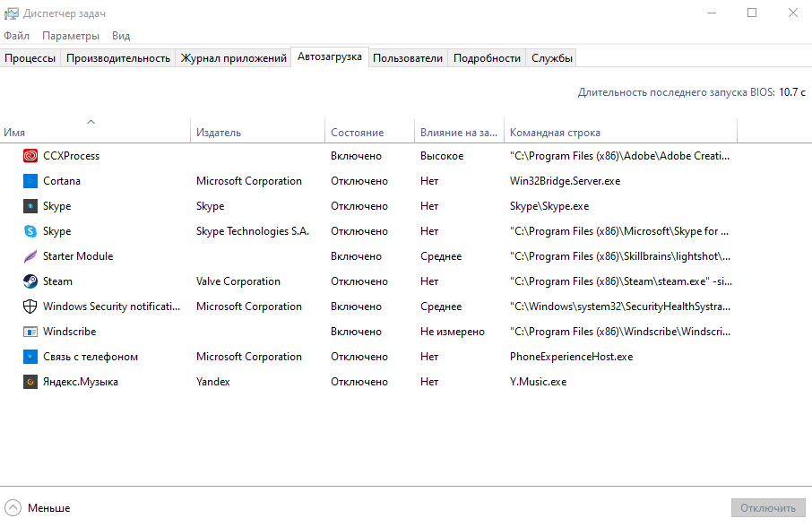Click the Task Manager title bar icon
812x527 pixels.
coord(11,13)
